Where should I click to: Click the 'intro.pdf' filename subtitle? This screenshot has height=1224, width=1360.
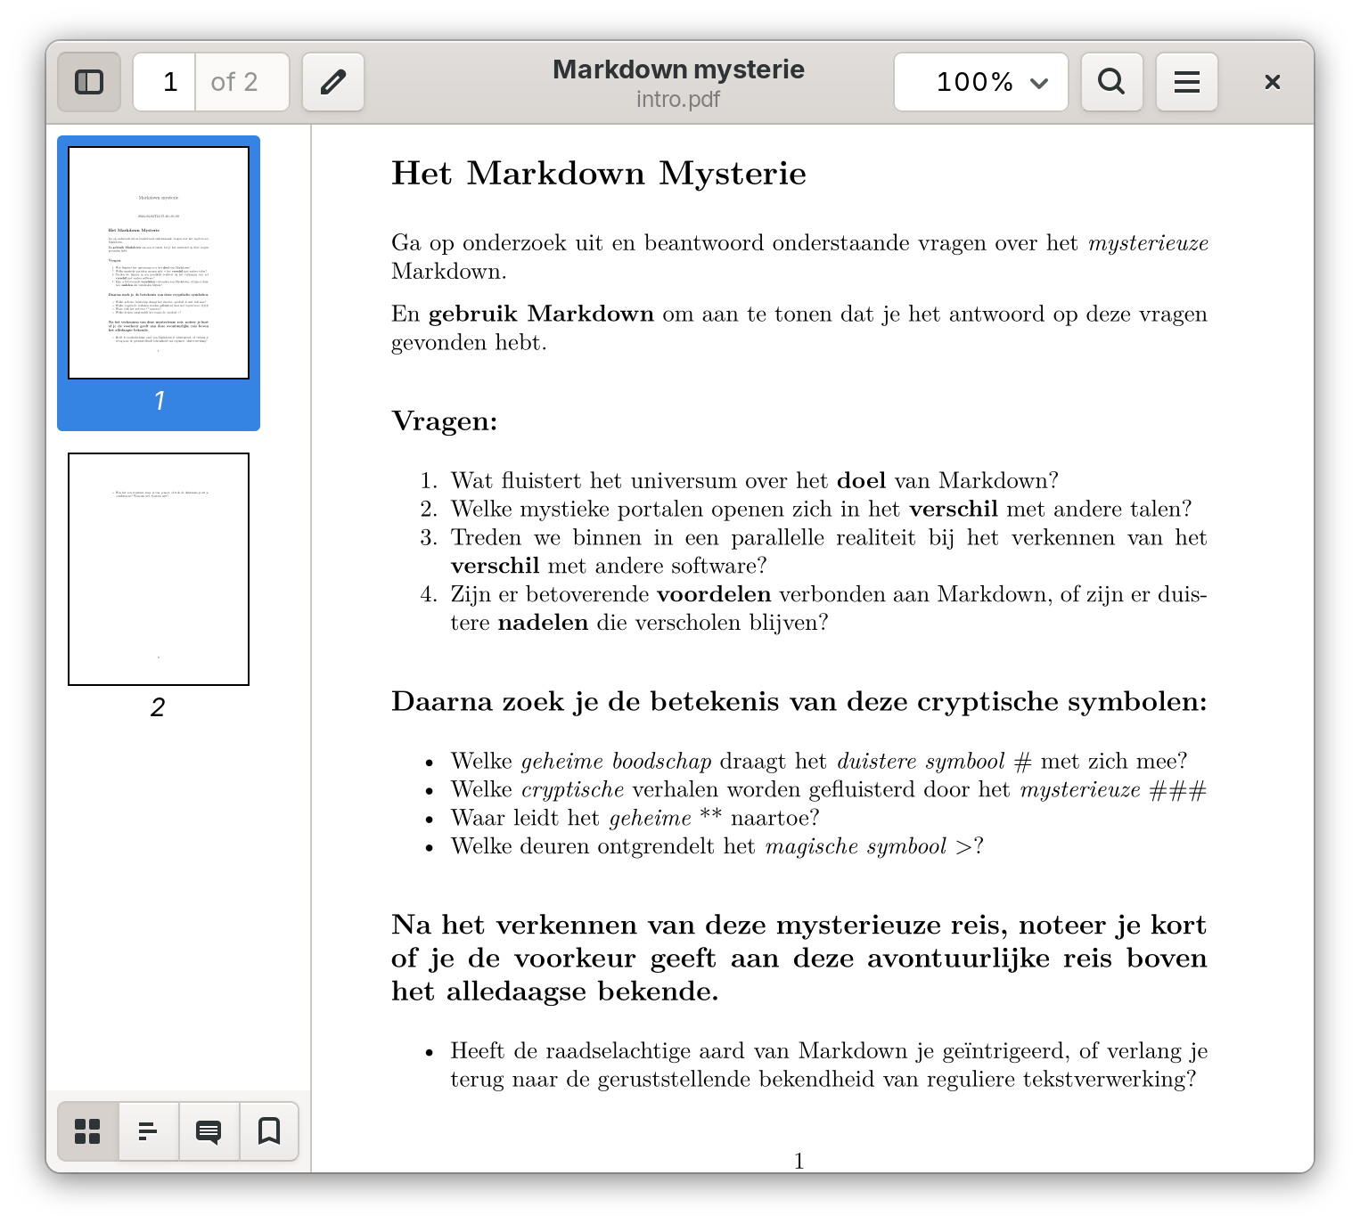(x=678, y=99)
